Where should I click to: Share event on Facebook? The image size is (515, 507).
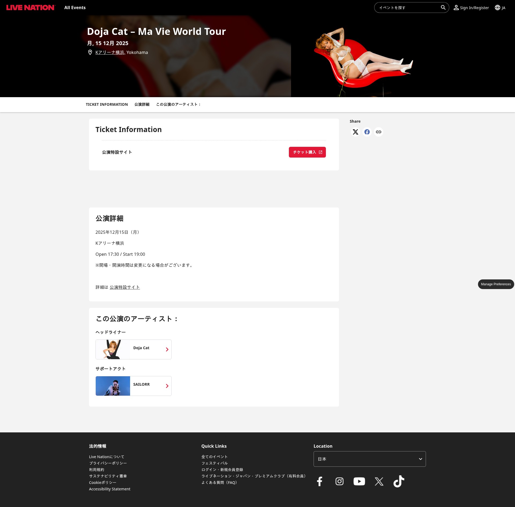pos(367,132)
